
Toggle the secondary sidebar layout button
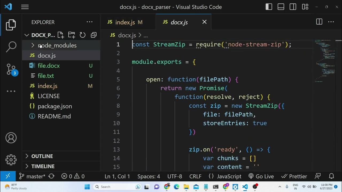click(293, 7)
